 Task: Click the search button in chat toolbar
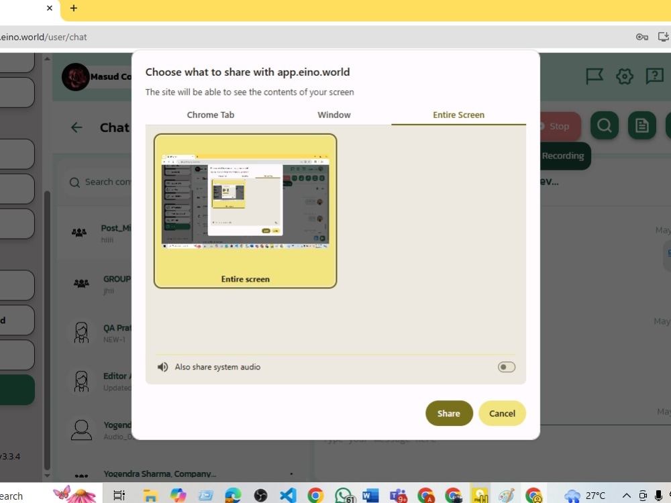(605, 125)
